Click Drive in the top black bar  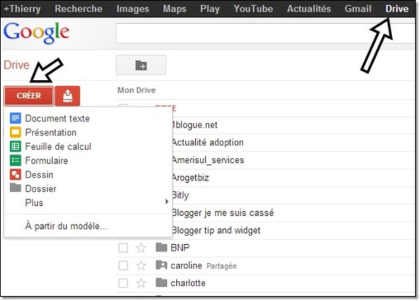point(397,8)
